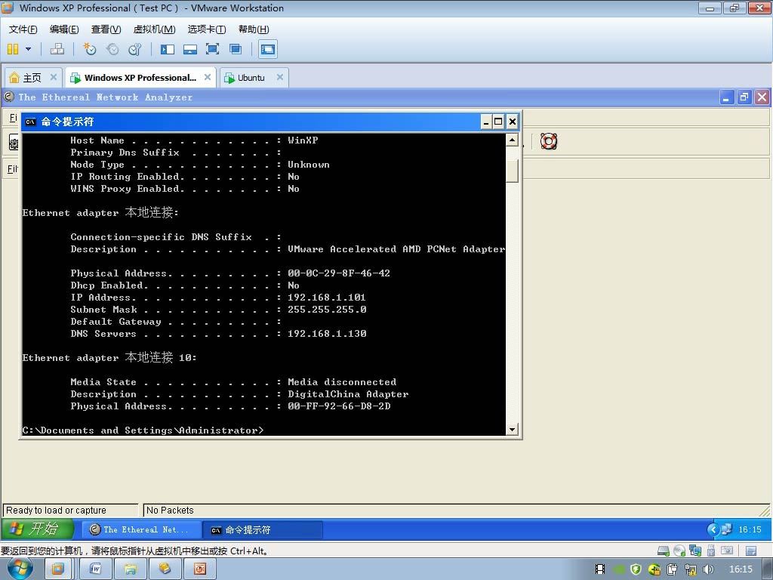Switch to the 主页 home tab
This screenshot has width=773, height=580.
[x=32, y=78]
